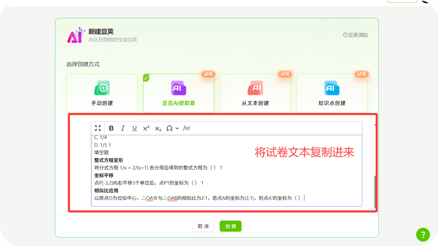This screenshot has height=246, width=438.
Task: Click the fullscreen expand icon in editor toolbar
Action: (98, 128)
